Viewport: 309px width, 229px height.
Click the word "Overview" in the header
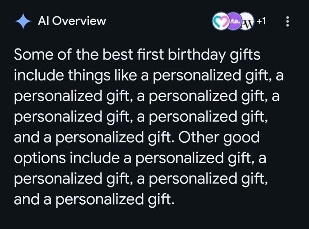81,21
